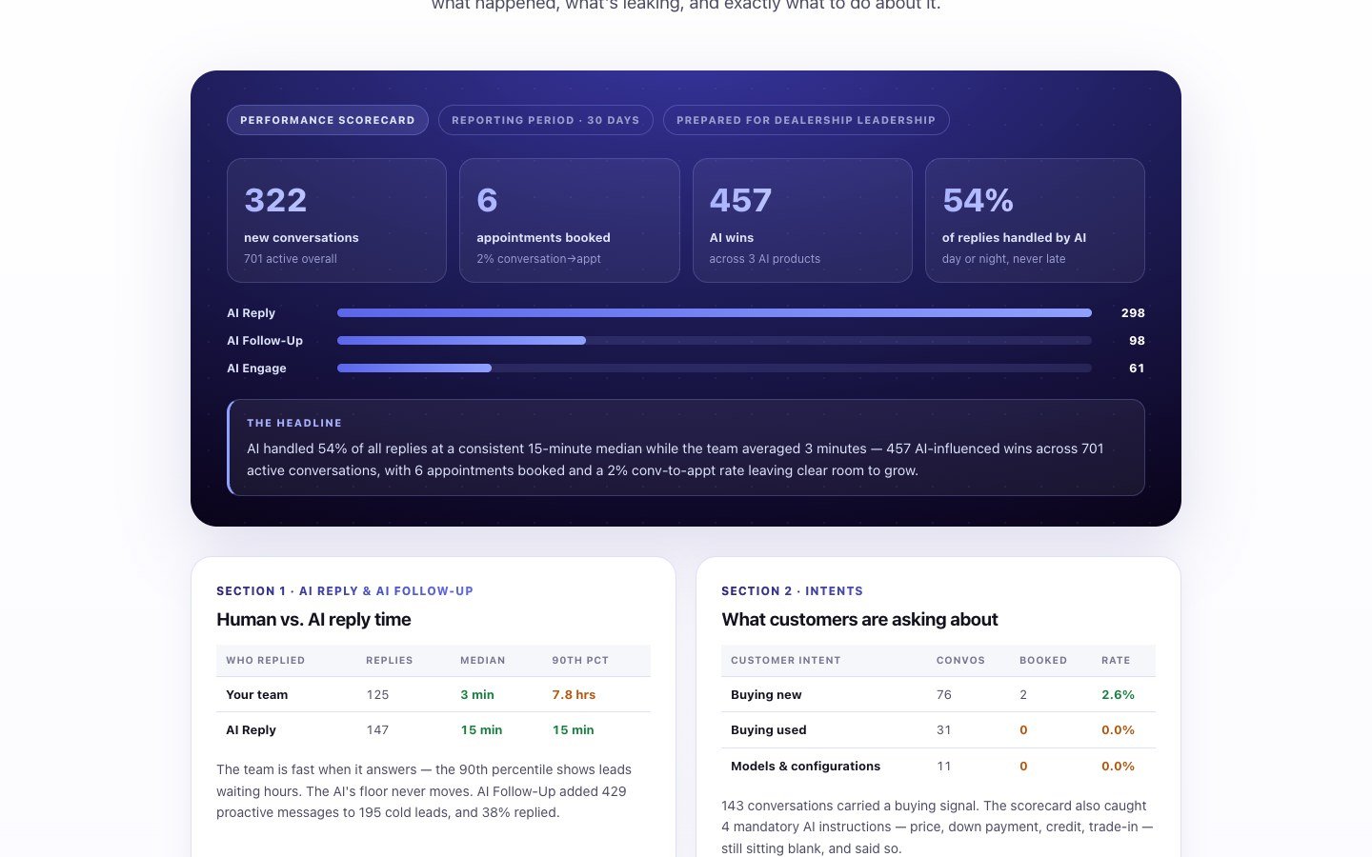Click the AI Follow-Up progress bar

click(x=715, y=340)
